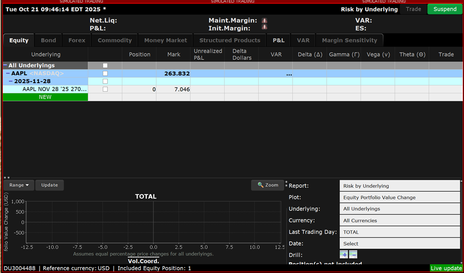
Task: Toggle the All Underlyings checkbox
Action: click(105, 65)
